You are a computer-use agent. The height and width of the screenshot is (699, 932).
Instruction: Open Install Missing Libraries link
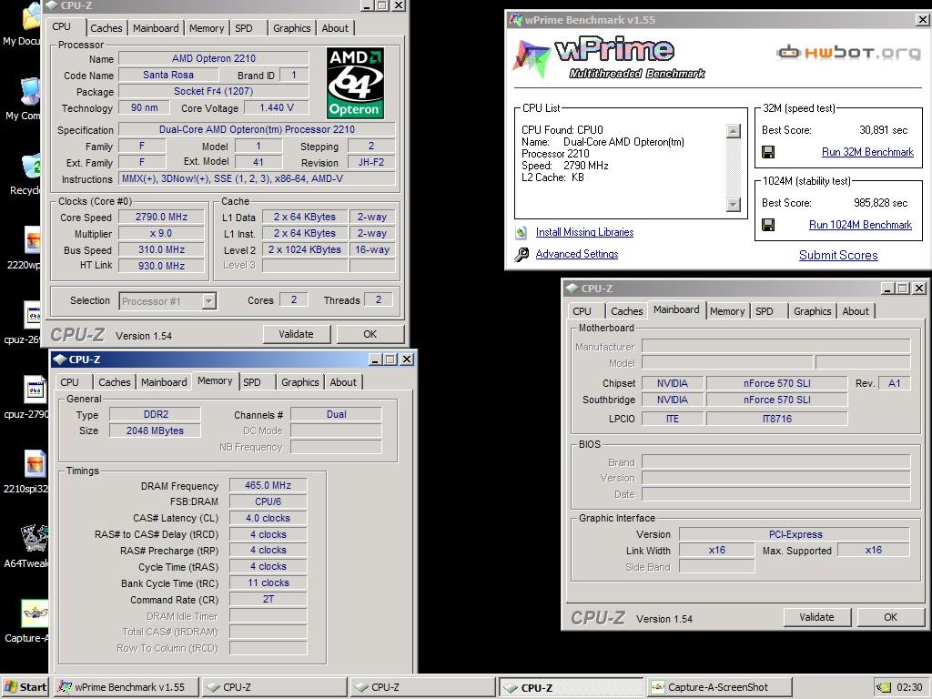coord(585,232)
